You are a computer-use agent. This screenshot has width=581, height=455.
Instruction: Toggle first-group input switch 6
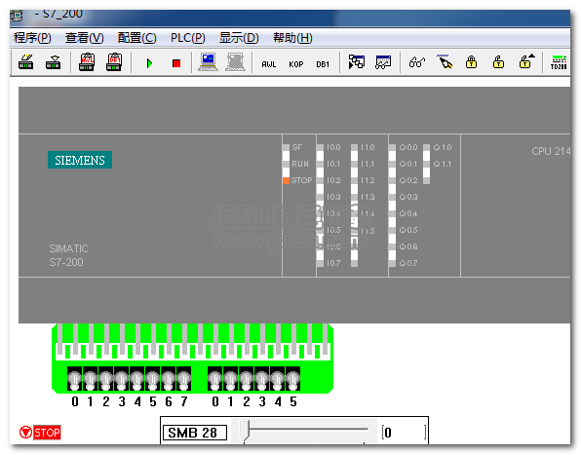click(168, 379)
